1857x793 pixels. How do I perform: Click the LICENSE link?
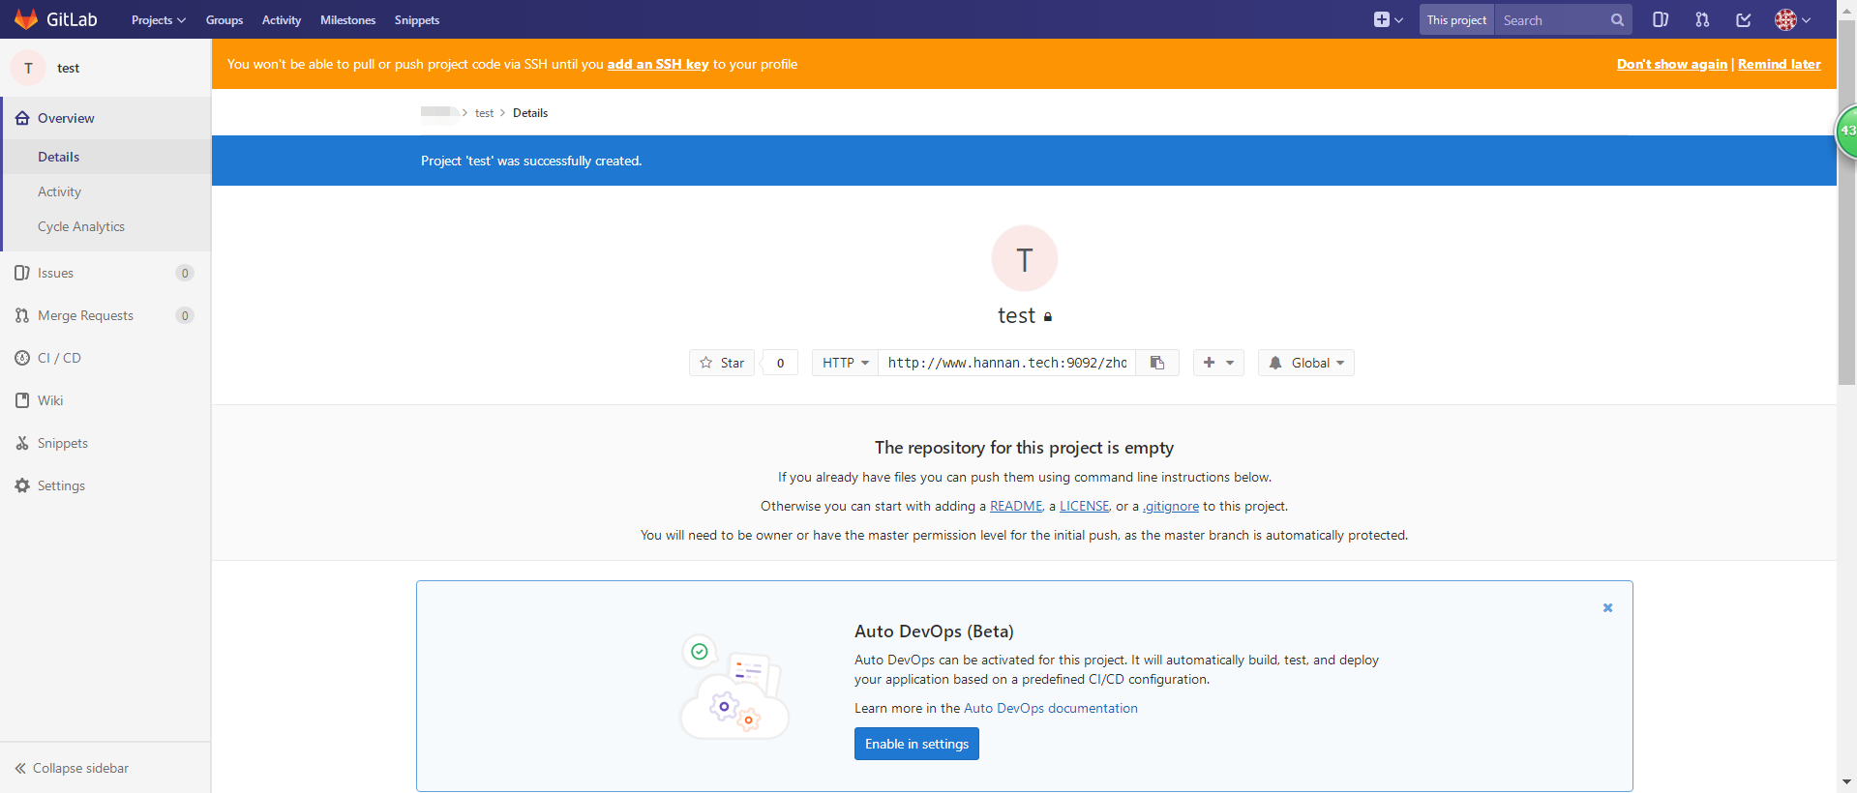coord(1084,506)
